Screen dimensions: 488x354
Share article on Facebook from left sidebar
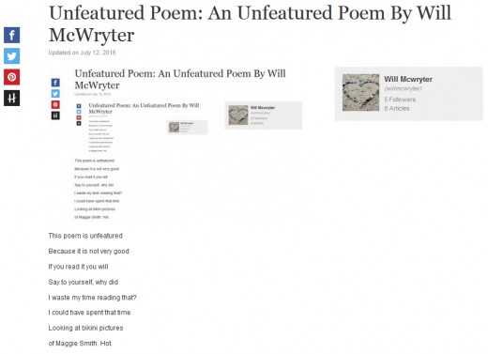(11, 35)
